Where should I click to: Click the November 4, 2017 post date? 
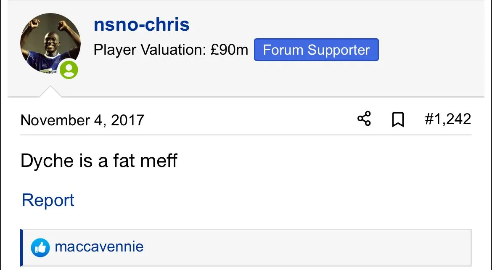pos(82,120)
